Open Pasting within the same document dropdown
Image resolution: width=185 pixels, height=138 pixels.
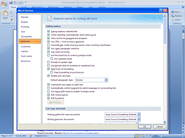click(139, 114)
